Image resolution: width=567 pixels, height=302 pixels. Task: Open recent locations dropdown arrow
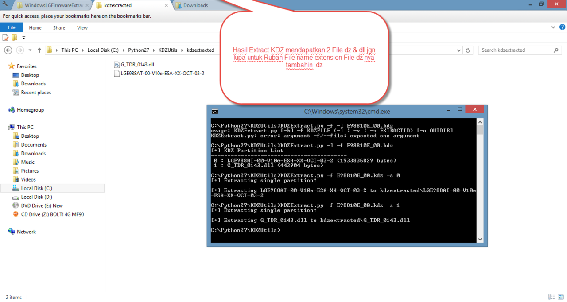(x=30, y=50)
